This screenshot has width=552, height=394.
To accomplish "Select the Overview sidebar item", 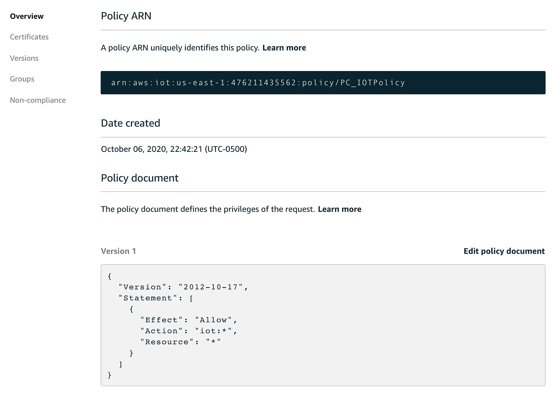I will point(27,16).
